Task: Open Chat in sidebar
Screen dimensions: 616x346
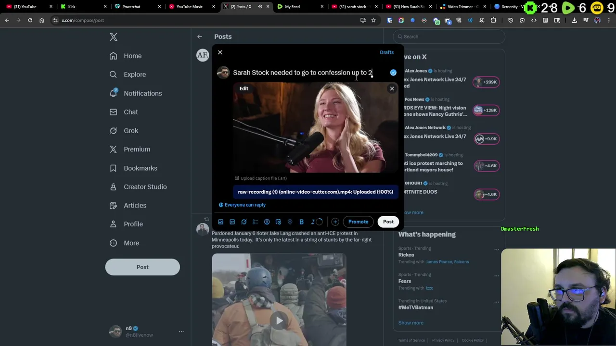Action: (x=124, y=112)
